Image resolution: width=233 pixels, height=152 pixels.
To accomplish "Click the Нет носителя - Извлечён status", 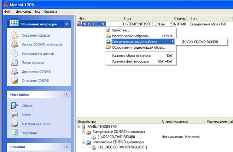I will tap(181, 137).
